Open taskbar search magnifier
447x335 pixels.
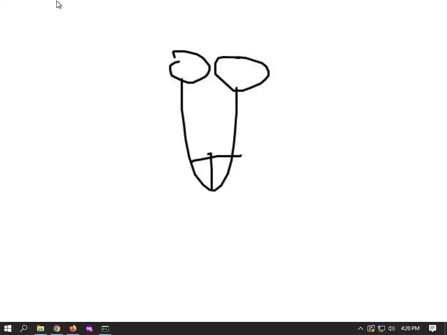(24, 328)
